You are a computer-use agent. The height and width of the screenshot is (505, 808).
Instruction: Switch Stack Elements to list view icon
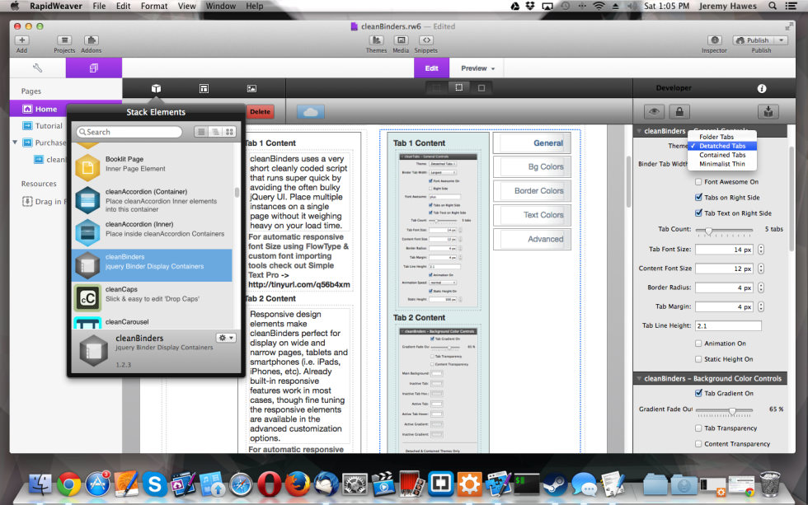click(201, 132)
